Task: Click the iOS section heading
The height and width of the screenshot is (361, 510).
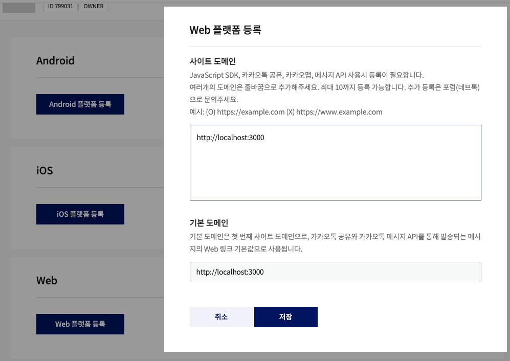Action: point(45,171)
